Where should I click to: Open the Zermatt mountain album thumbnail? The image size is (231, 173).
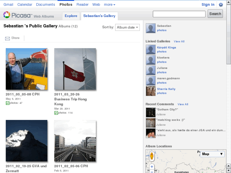(26, 141)
